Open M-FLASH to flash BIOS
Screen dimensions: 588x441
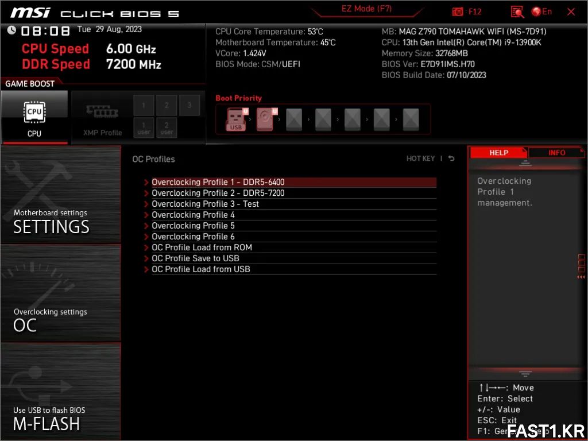(x=61, y=392)
